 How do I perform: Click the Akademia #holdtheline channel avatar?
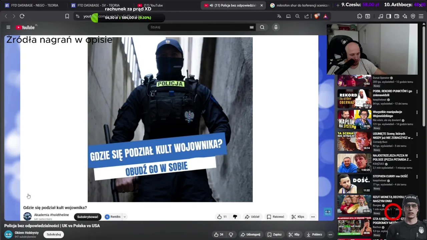pyautogui.click(x=27, y=217)
